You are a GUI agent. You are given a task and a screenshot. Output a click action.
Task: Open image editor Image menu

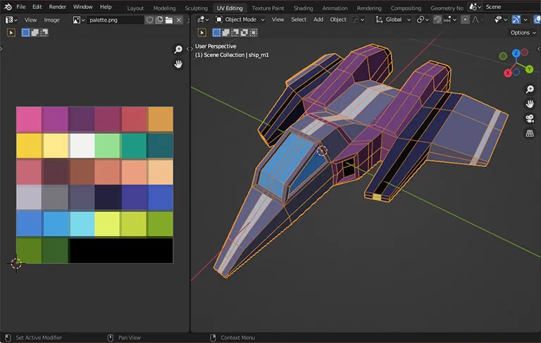51,20
